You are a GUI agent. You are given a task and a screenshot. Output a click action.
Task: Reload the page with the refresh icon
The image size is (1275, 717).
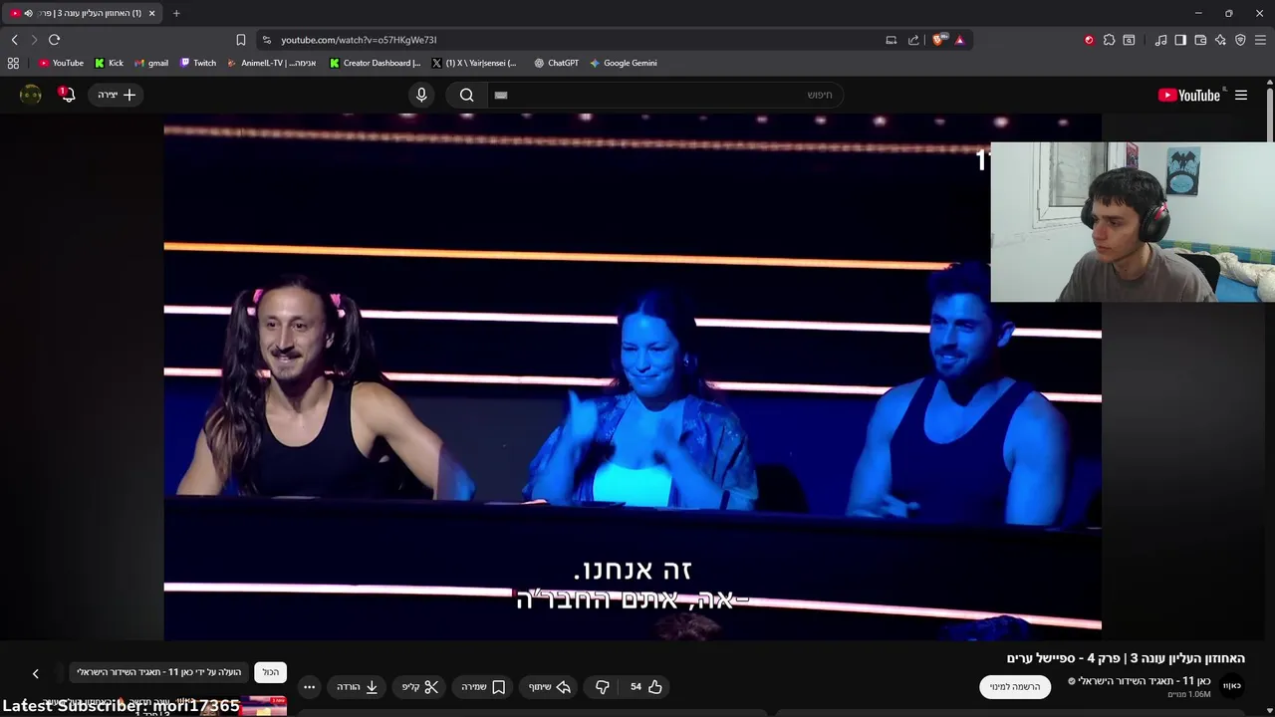[54, 40]
